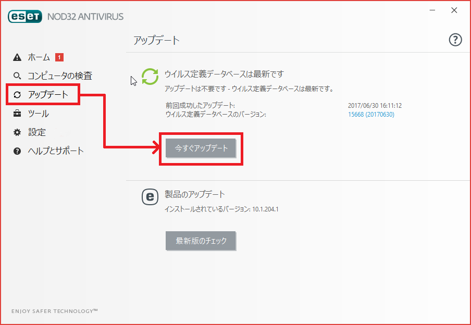Open the 設定 section
Screen dimensions: 471x325
37,132
